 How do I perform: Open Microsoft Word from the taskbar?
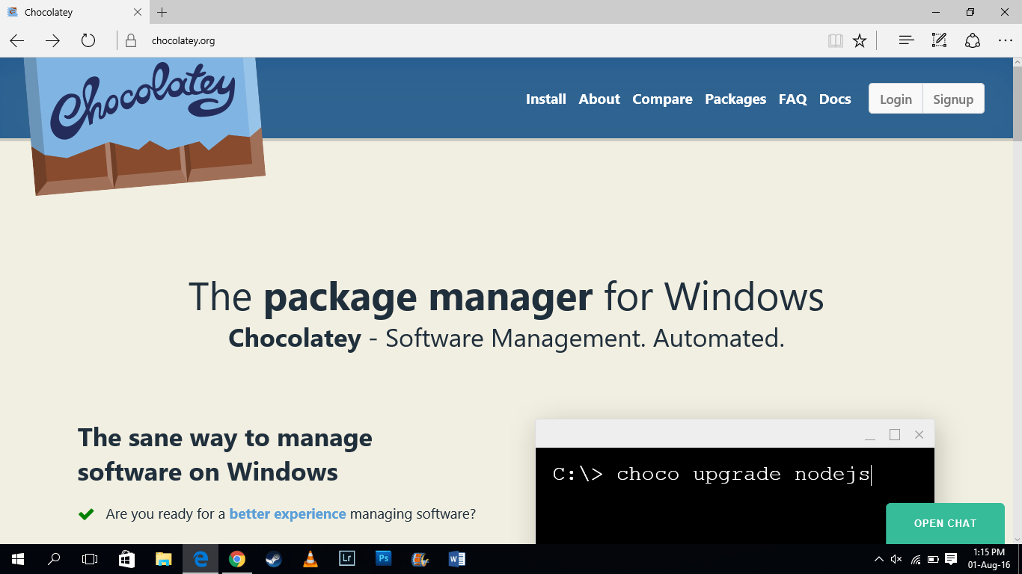[456, 559]
